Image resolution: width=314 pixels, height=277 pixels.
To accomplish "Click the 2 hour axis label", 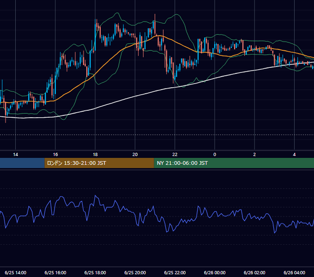I will click(254, 155).
